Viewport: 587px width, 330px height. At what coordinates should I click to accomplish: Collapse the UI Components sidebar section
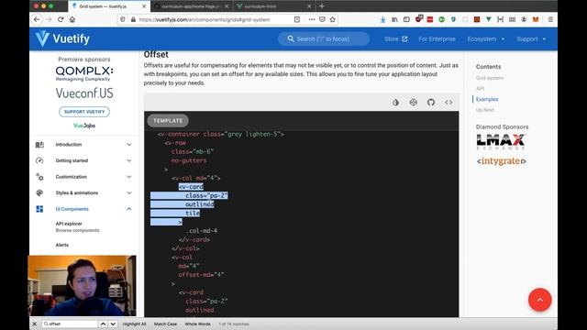click(x=83, y=209)
